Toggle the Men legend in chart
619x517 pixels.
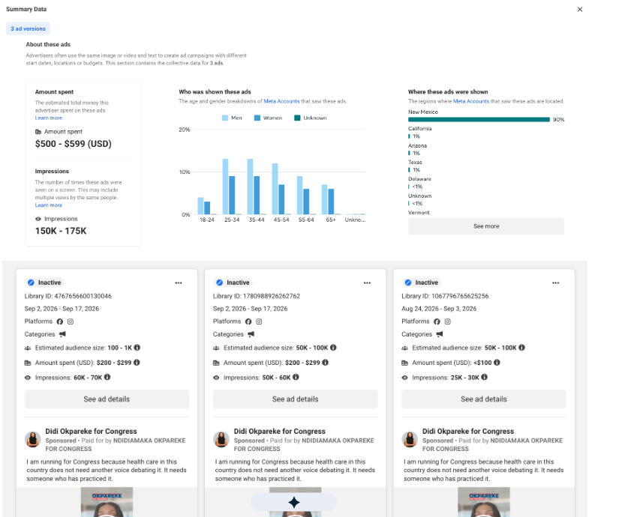(x=232, y=118)
